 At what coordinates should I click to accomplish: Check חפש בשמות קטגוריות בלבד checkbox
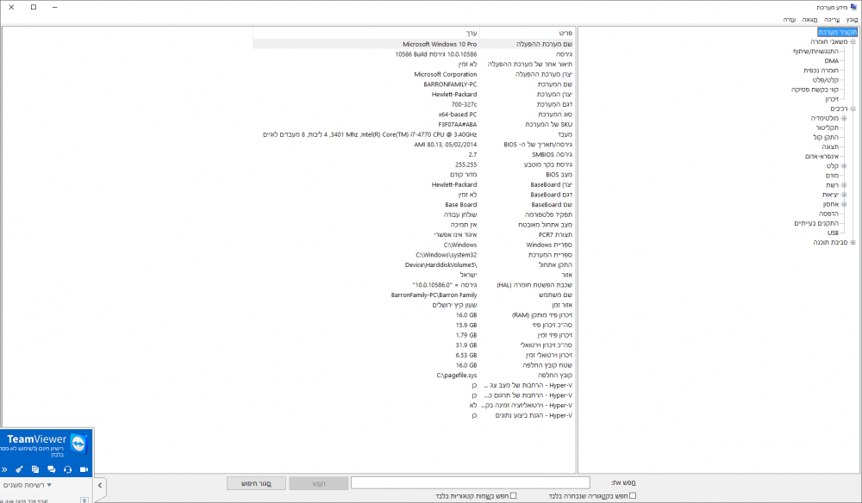pos(513,495)
